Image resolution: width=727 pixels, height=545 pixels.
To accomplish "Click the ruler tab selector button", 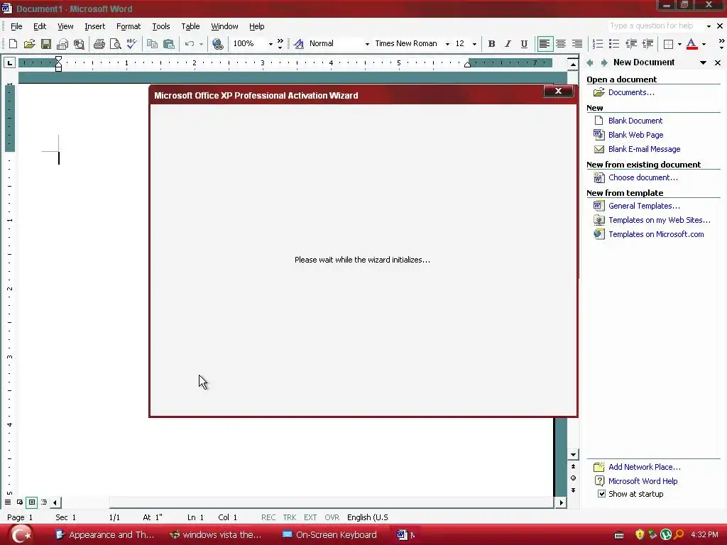I will [x=10, y=62].
